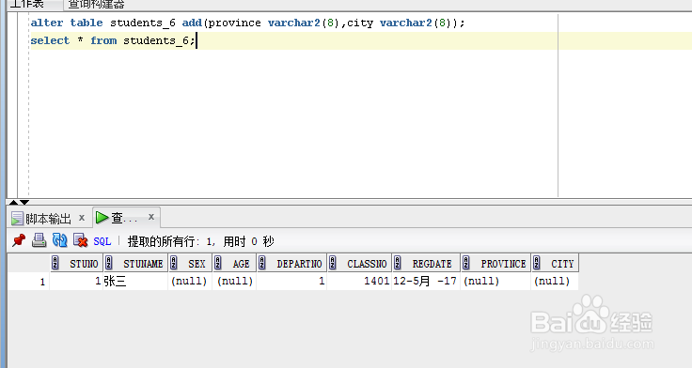Sort by AGE column header
Viewport: 692px width, 368px height.
[x=234, y=264]
